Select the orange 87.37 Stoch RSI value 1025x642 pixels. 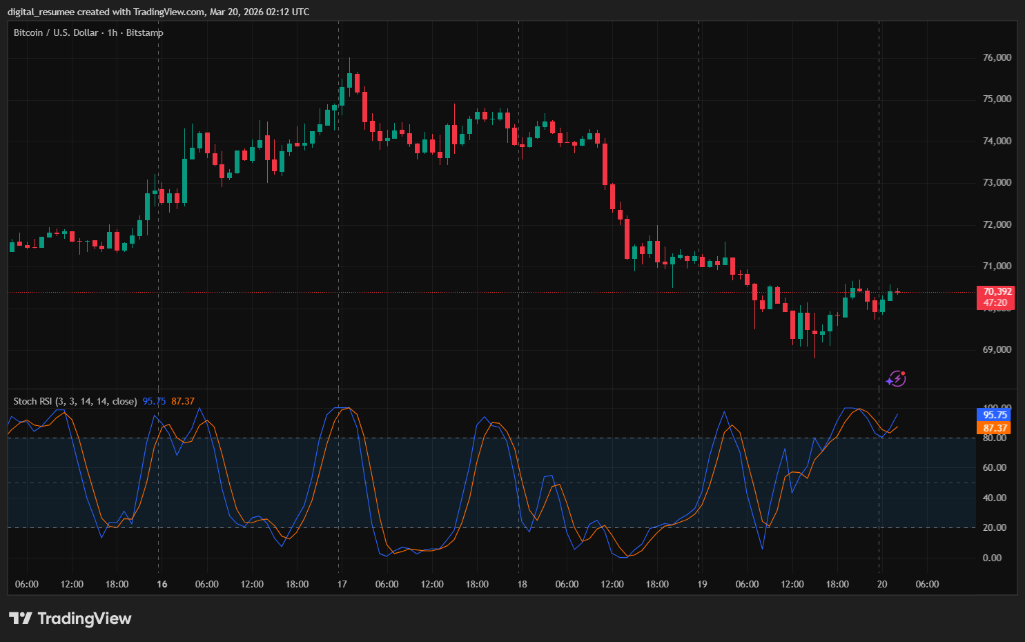[183, 401]
